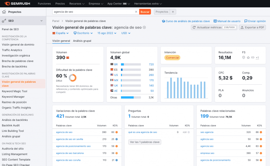This screenshot has height=166, width=270.
Task: Open Link Building Tool in sidebar
Action: tap(13, 131)
